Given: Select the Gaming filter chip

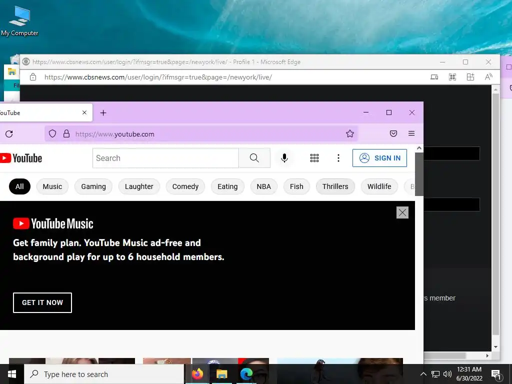Looking at the screenshot, I should click(x=93, y=186).
